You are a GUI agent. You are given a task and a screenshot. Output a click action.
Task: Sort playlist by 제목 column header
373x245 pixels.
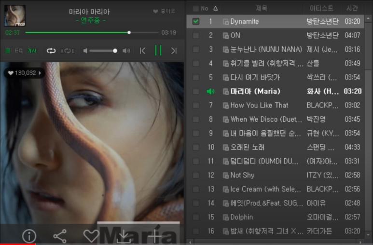pyautogui.click(x=262, y=9)
